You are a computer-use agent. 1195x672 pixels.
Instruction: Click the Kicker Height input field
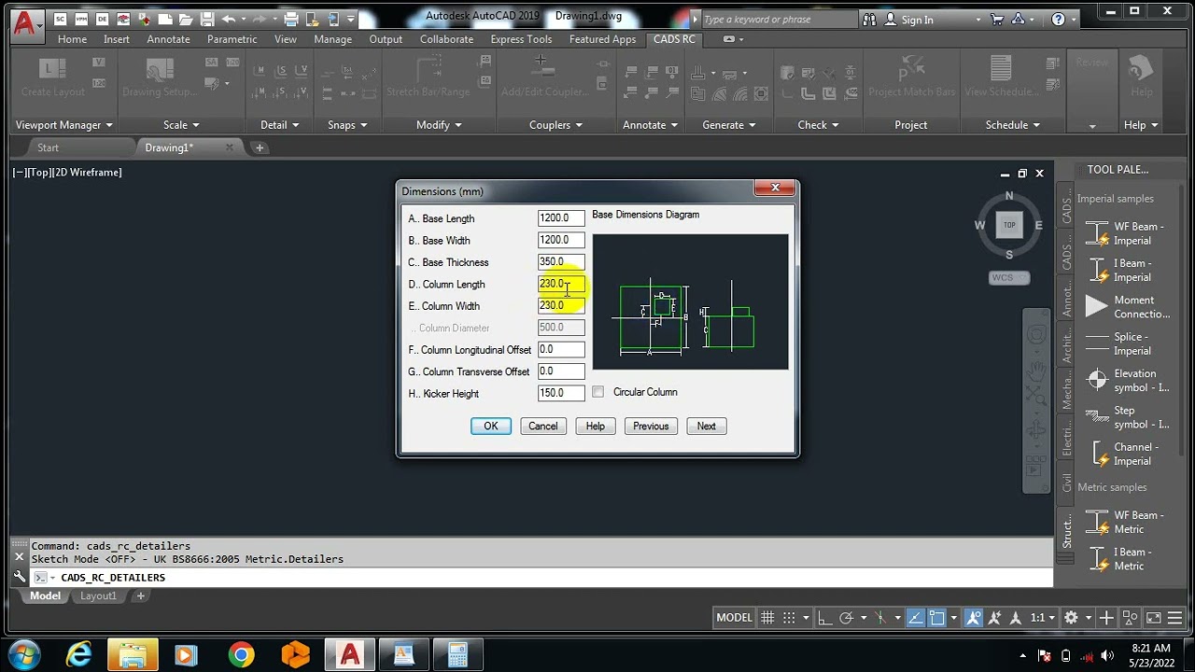[561, 393]
